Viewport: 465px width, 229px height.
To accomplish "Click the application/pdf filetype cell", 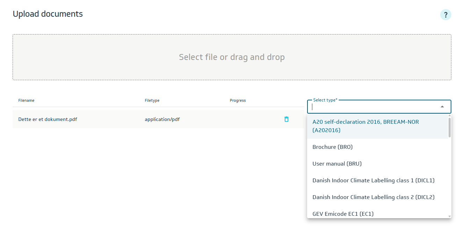I will (162, 119).
